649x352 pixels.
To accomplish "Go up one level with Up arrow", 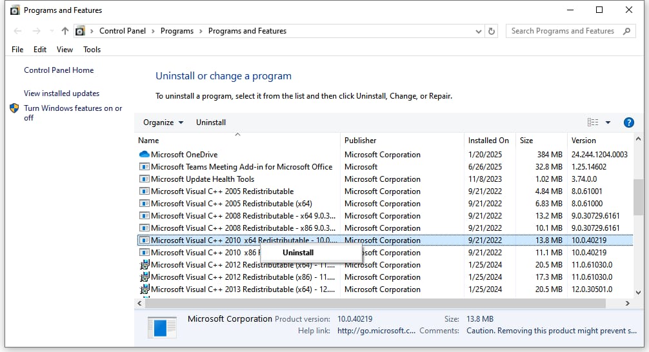I will coord(65,31).
